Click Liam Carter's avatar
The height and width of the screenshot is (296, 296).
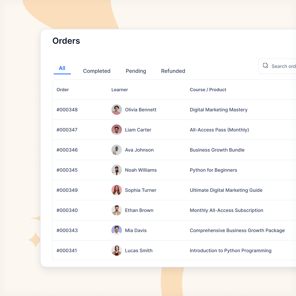117,130
